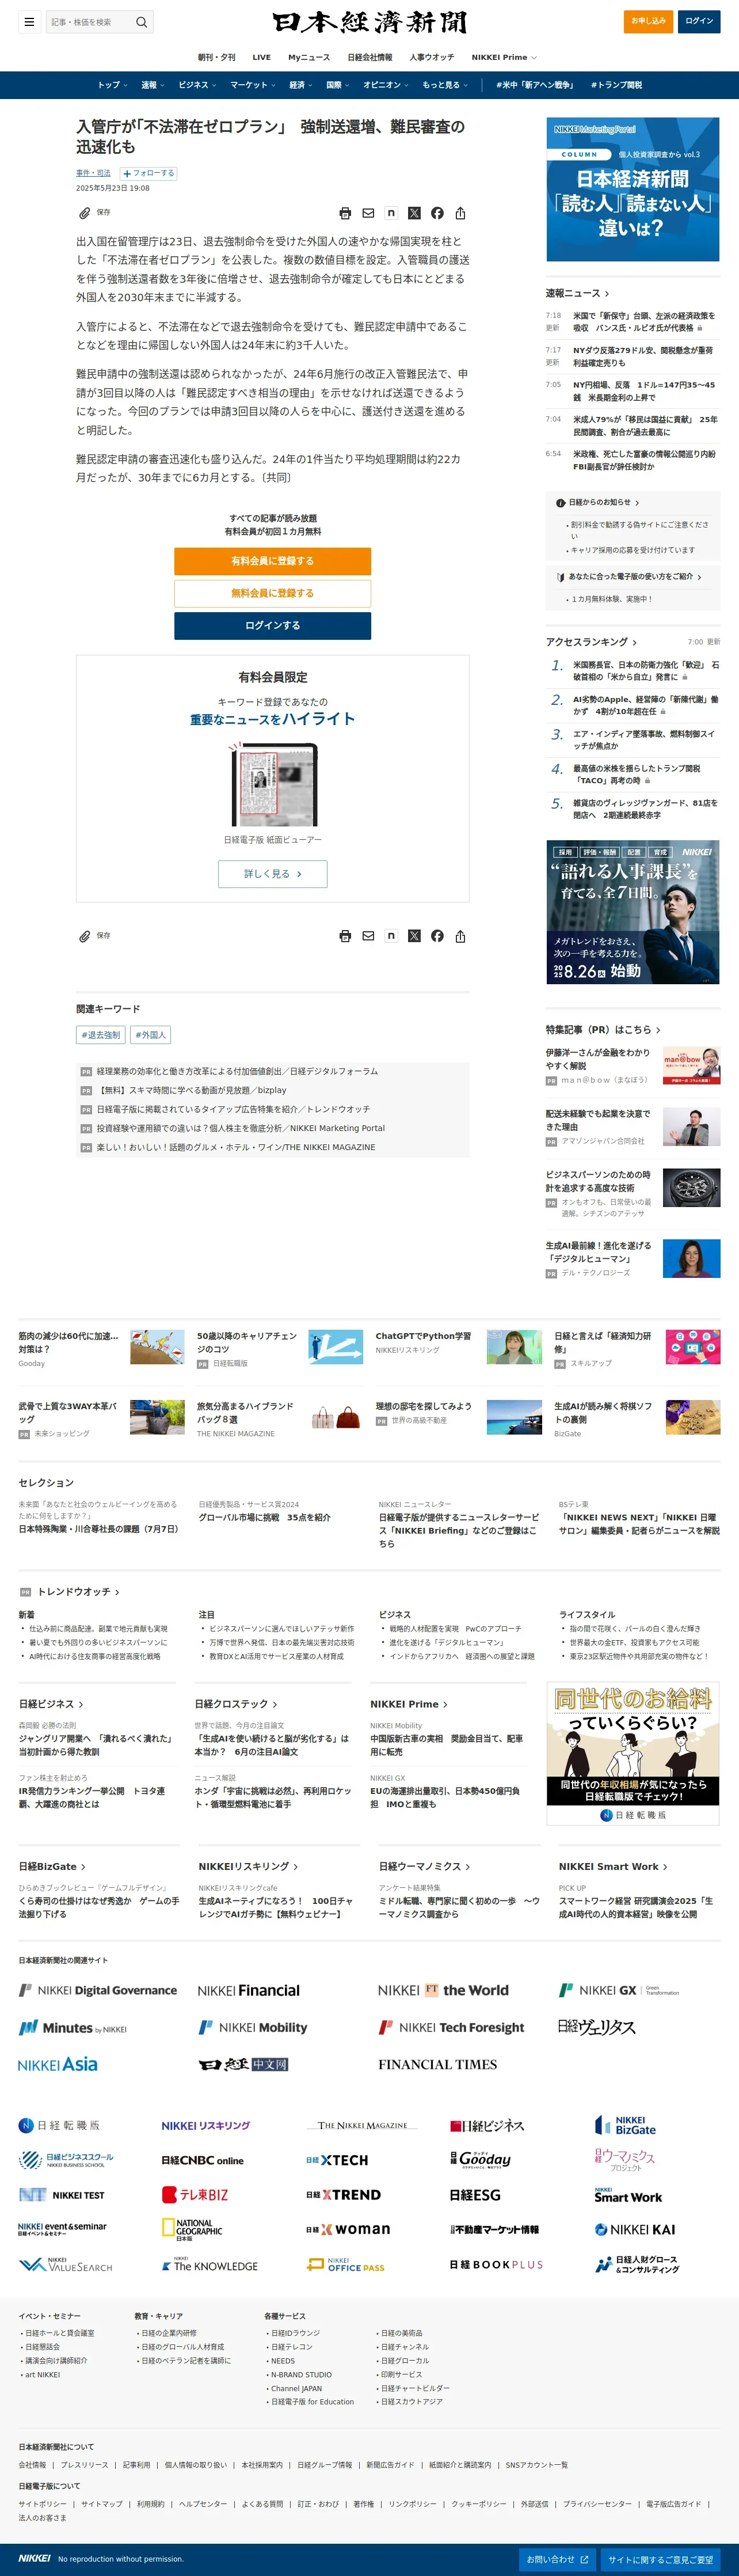Expand the トップ navigation dropdown
This screenshot has width=739, height=2576.
coord(112,85)
